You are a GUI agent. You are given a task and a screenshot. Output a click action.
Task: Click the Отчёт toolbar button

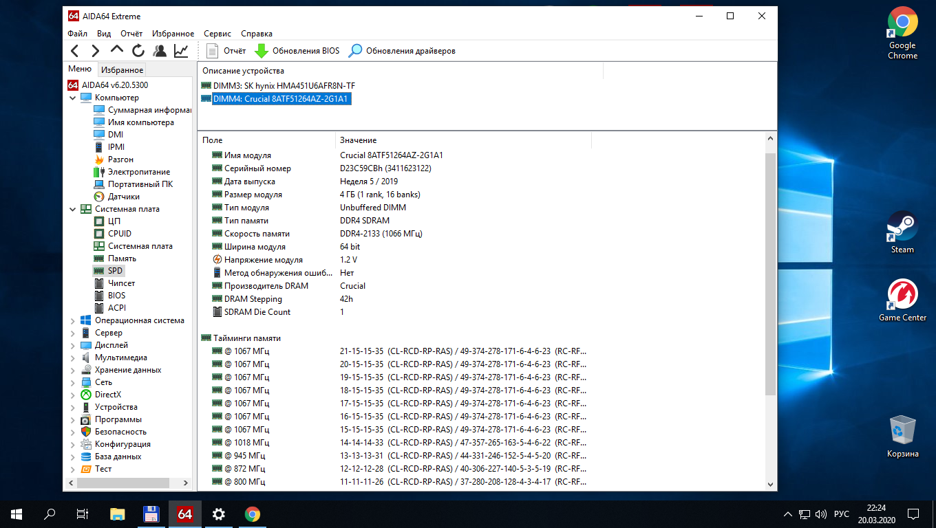point(226,51)
